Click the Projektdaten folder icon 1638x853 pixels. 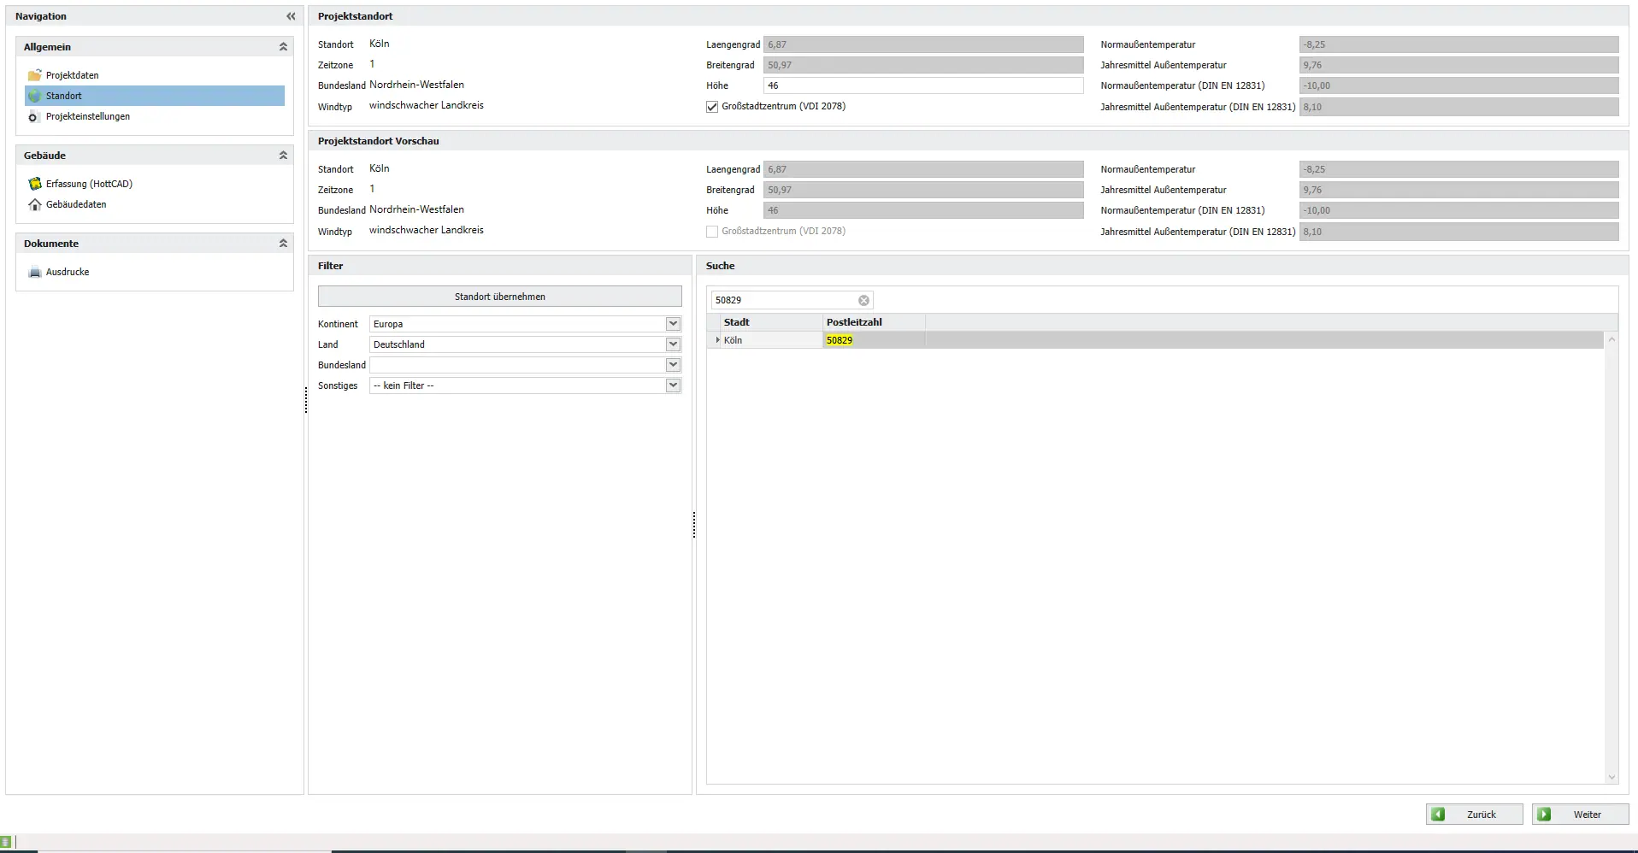pos(35,75)
